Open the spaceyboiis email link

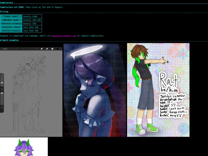pos(64,36)
